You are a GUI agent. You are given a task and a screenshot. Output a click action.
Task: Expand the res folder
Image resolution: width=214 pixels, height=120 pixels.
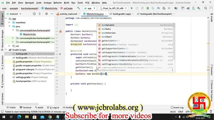(9, 46)
